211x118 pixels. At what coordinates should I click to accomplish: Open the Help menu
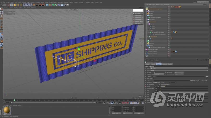point(101,2)
